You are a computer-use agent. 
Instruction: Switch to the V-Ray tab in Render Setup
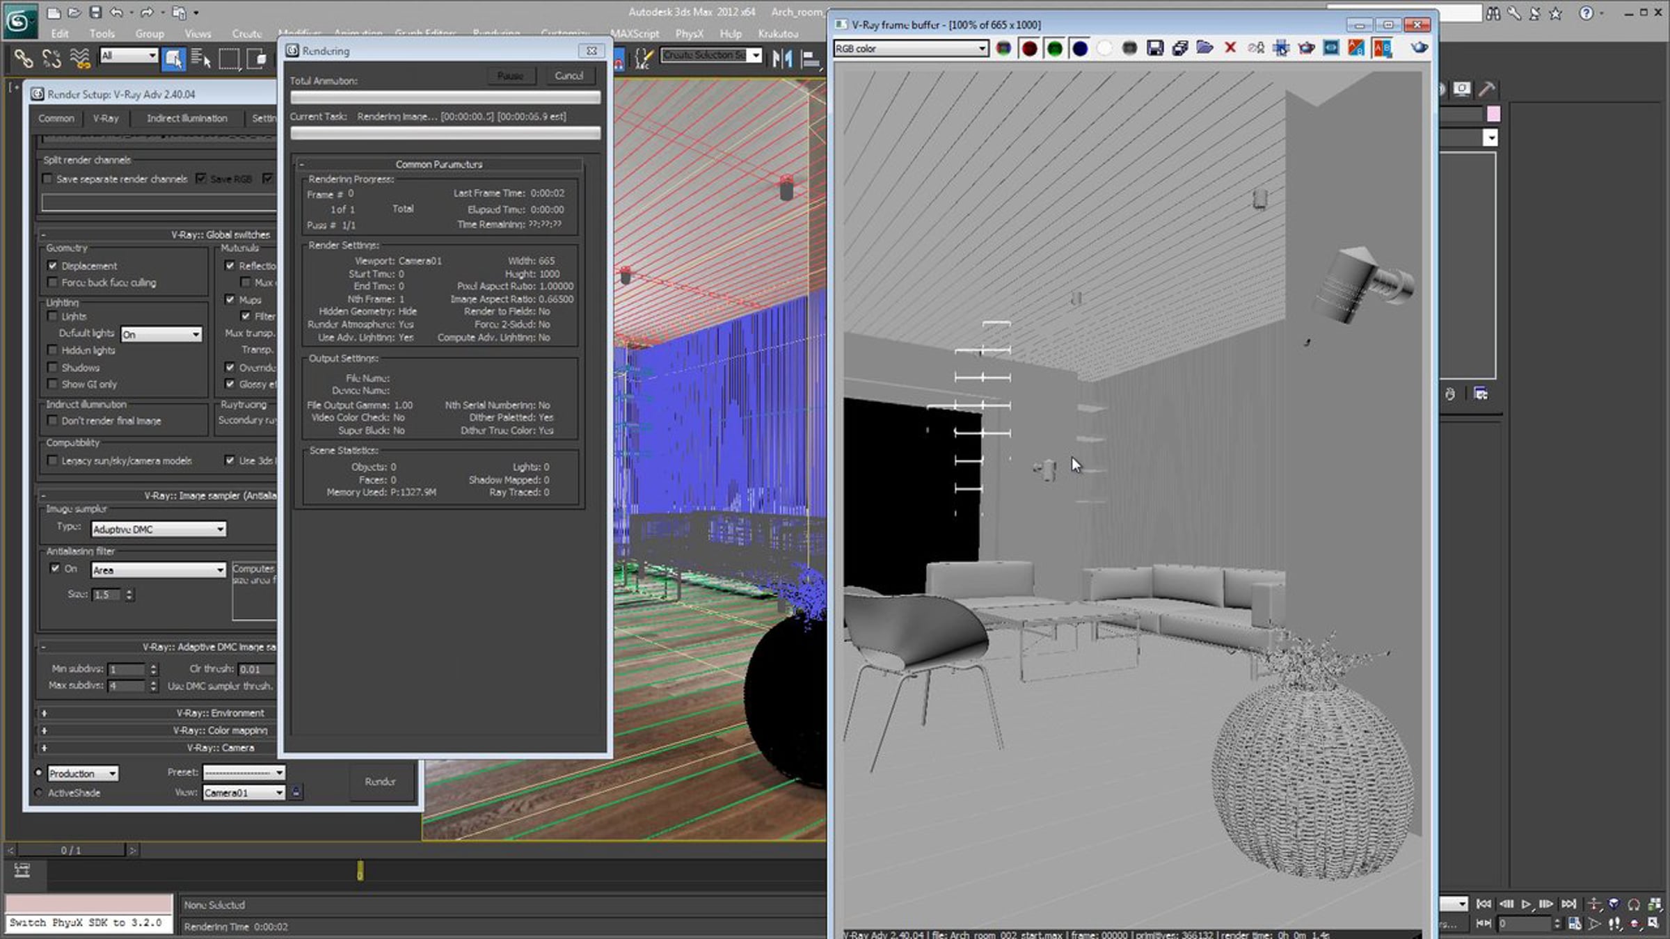[106, 118]
